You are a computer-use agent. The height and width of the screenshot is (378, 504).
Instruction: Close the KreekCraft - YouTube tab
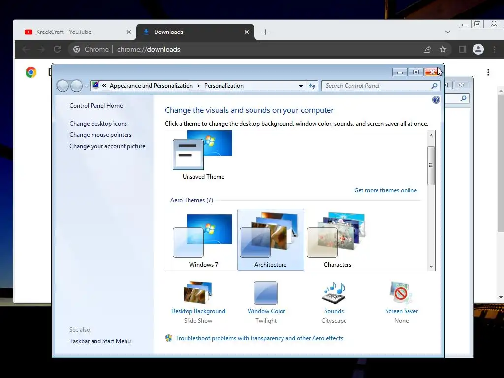[129, 32]
